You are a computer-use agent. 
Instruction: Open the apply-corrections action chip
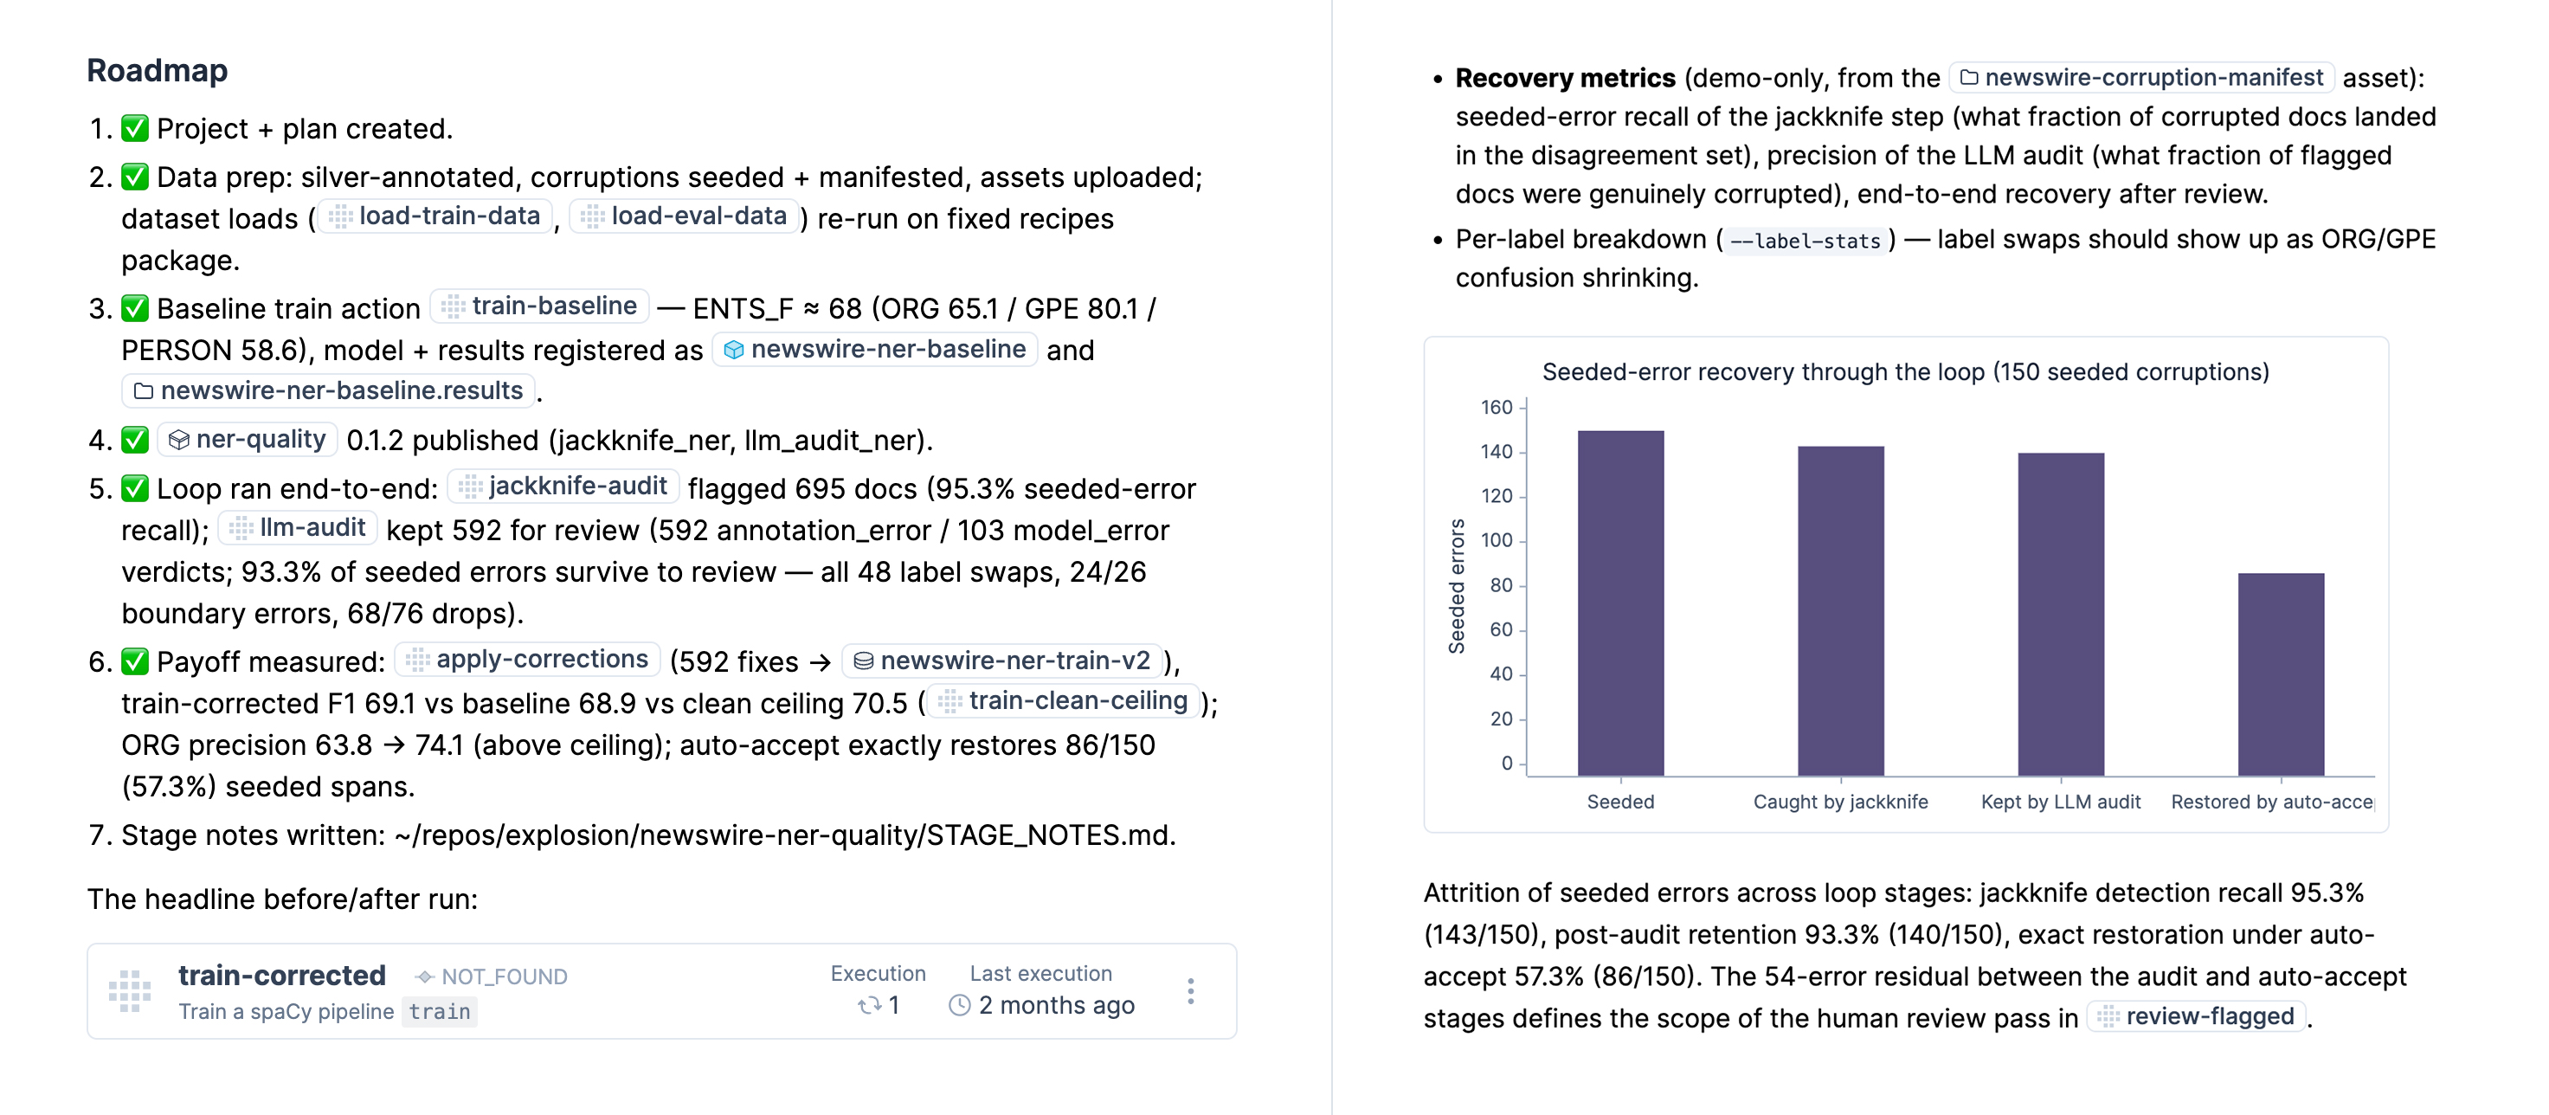(527, 660)
